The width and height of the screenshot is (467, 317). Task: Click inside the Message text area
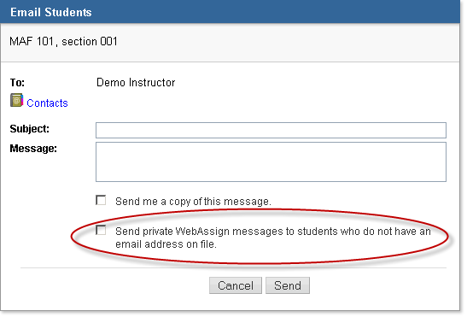pyautogui.click(x=271, y=162)
